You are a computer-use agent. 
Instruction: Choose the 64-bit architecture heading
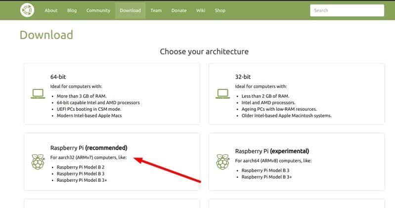(x=58, y=77)
